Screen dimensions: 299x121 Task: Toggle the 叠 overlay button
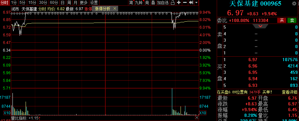click(153, 3)
